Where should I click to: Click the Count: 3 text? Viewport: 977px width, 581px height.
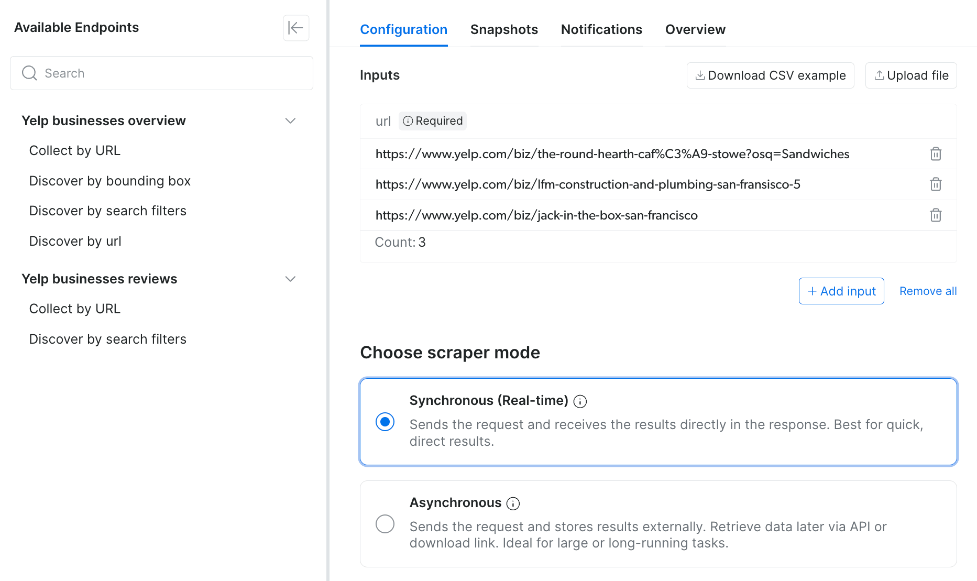tap(400, 243)
